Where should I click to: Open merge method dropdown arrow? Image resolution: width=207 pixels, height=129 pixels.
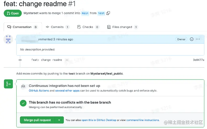pyautogui.click(x=59, y=120)
